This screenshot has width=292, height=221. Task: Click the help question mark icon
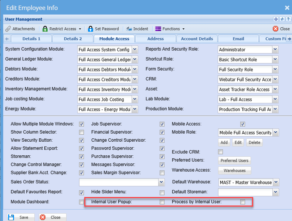[288, 19]
